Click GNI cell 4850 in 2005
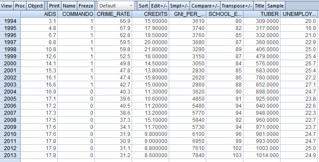The height and width of the screenshot is (162, 319). [187, 99]
